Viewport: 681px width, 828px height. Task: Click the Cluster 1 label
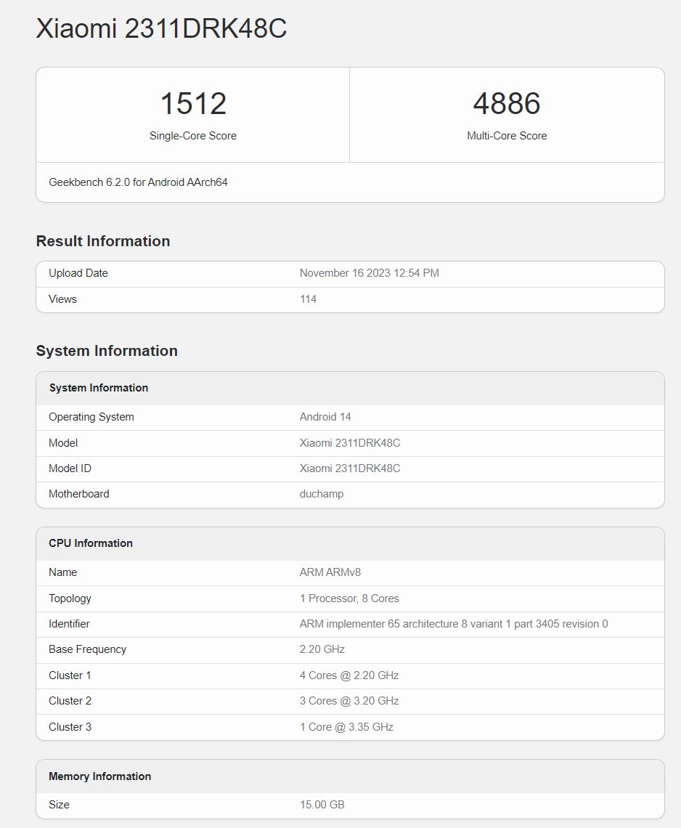point(70,675)
